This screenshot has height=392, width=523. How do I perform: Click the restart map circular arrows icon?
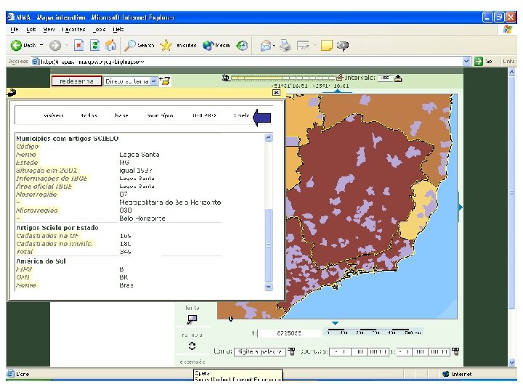192,346
